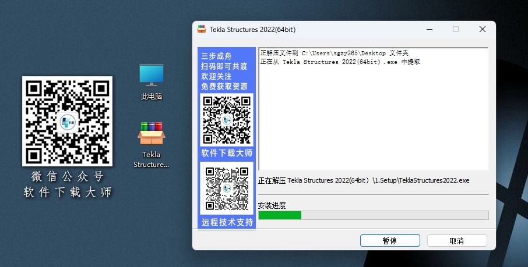
Task: Click the 远程技术支持 label in the sidebar
Action: coord(227,222)
